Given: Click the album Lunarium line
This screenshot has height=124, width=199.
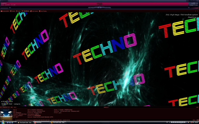Looking at the screenshot, I should point(18,116).
